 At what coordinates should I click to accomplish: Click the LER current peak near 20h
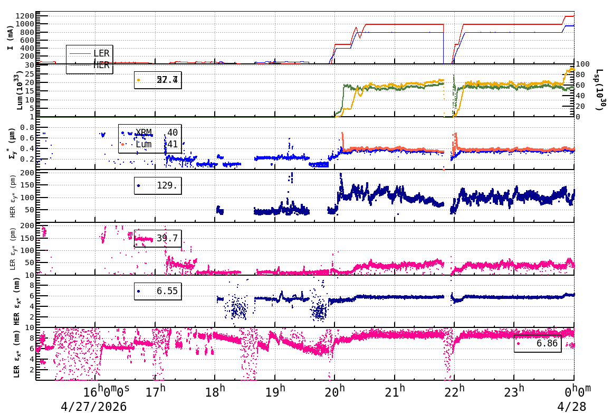[356, 28]
